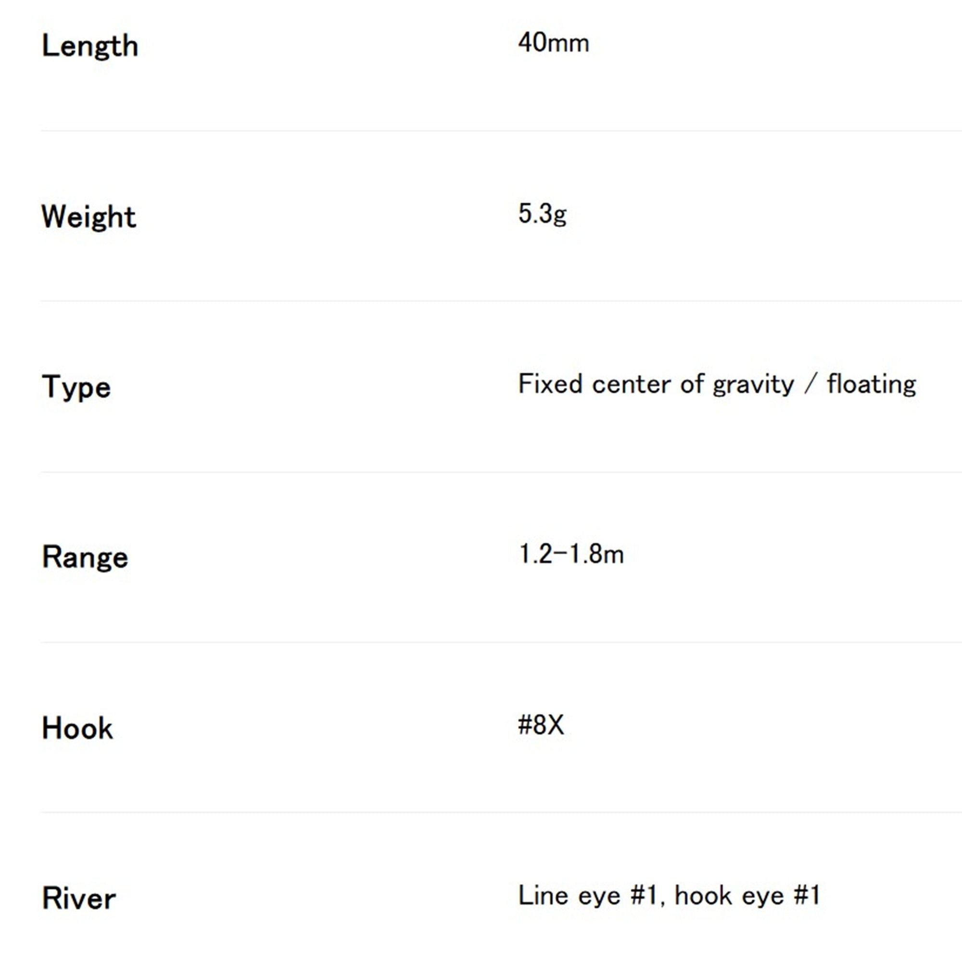Click the Type label

pyautogui.click(x=76, y=387)
